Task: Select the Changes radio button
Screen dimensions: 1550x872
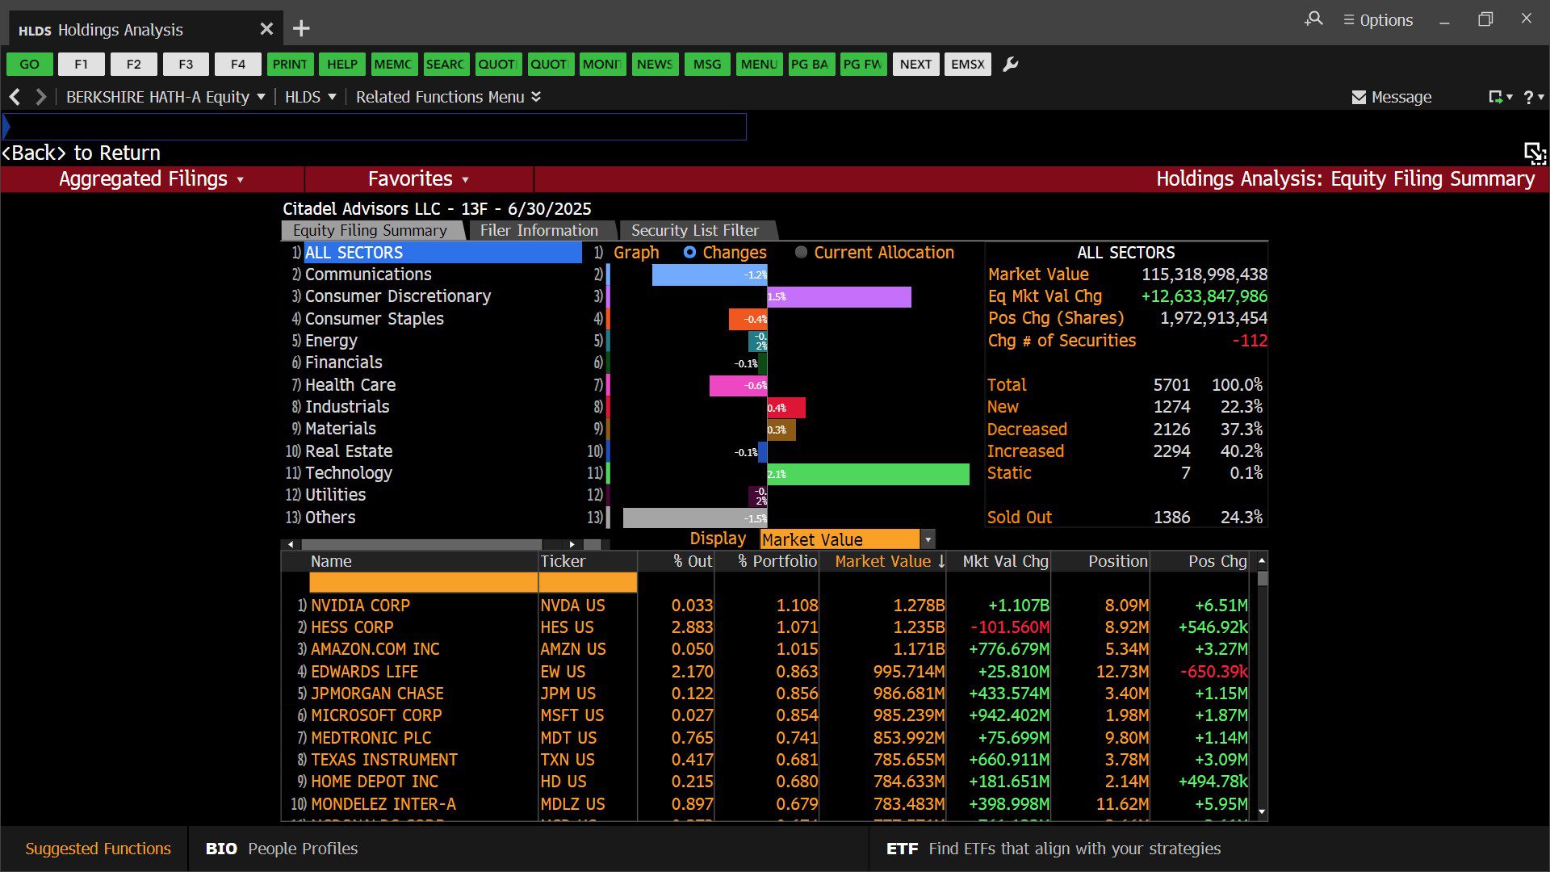Action: click(689, 253)
